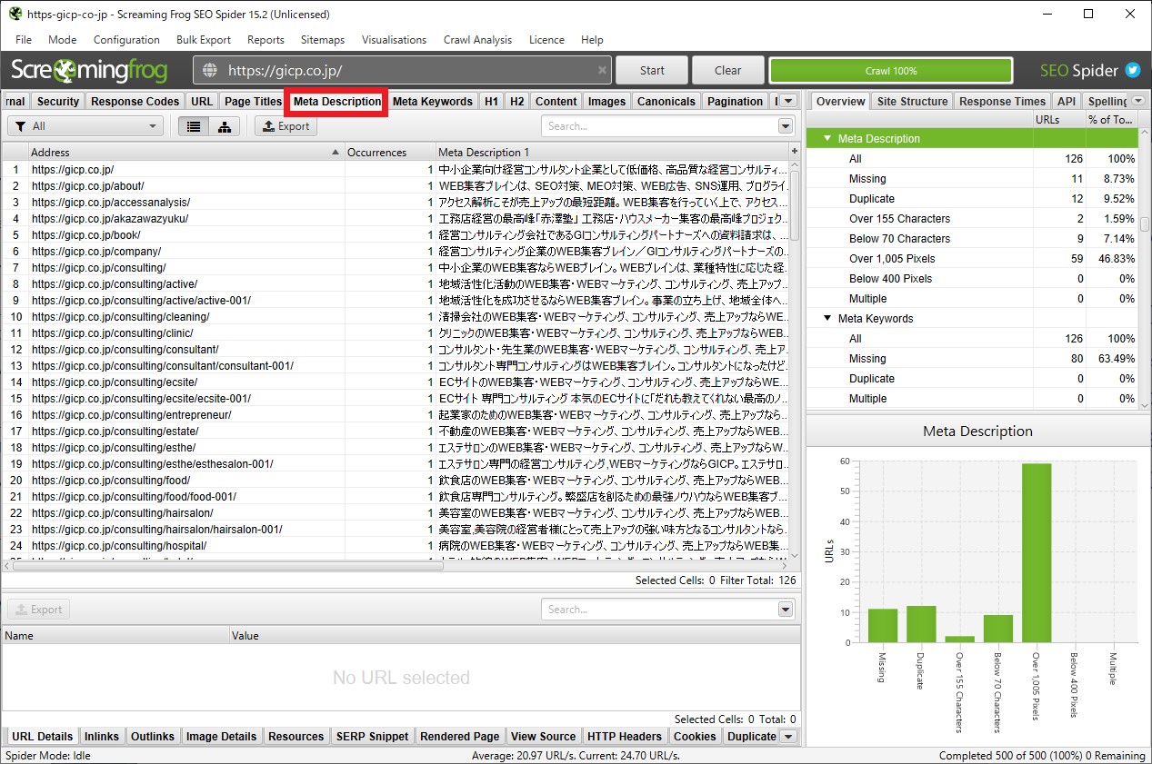Sort by the Address column header

pos(186,152)
